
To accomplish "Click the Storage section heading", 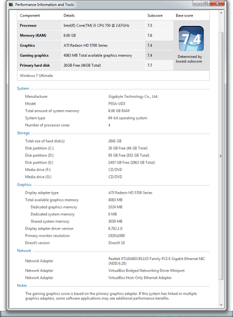I will point(23,133).
